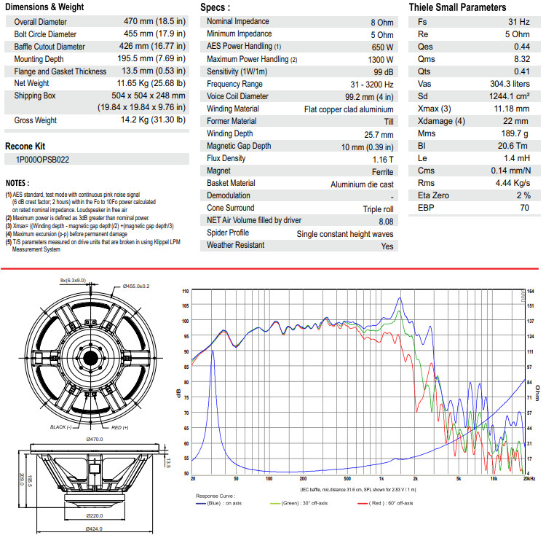
Task: Select the Sensitivity value 99 dB
Action: (384, 72)
